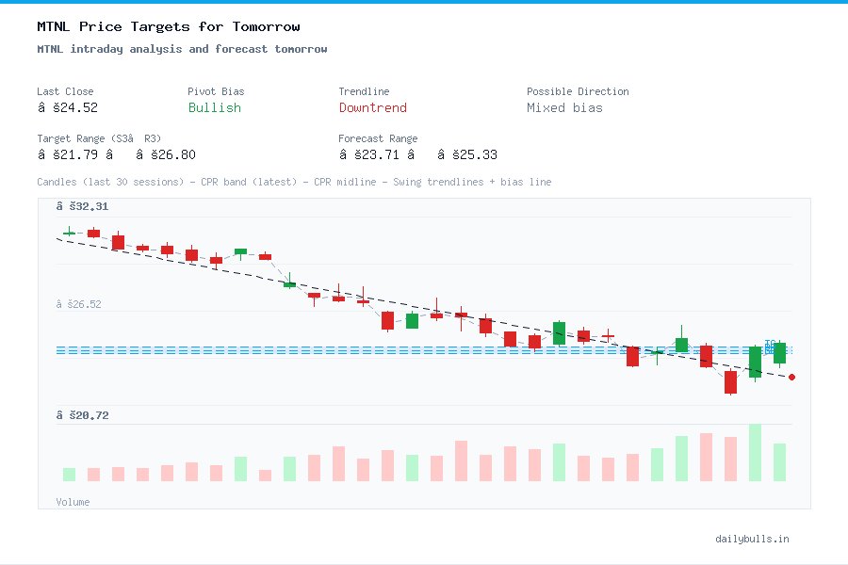Click the Bullish pivot bias label
Screen dimensions: 848x565
[x=214, y=108]
